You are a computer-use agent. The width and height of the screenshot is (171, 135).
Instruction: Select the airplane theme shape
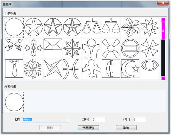[x=91, y=69]
